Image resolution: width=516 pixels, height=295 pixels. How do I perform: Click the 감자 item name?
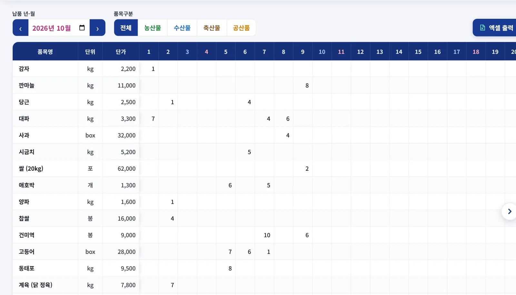coord(24,69)
